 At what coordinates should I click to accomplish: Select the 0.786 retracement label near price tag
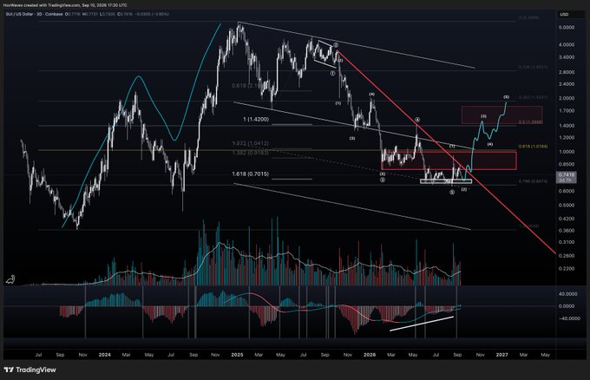click(x=534, y=181)
